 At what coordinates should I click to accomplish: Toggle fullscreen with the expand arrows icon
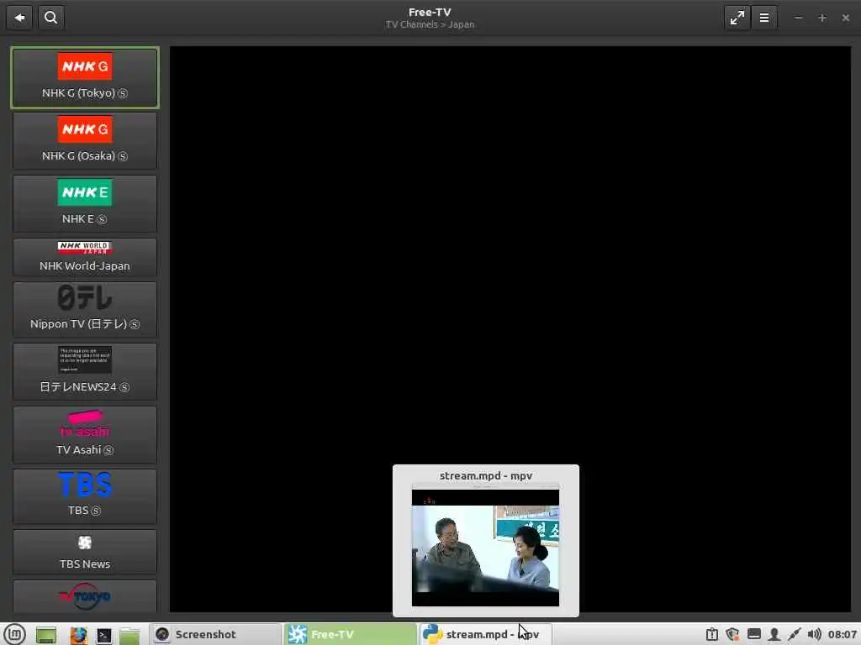(737, 18)
